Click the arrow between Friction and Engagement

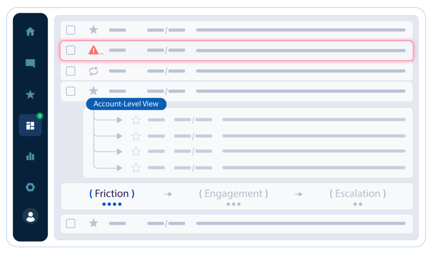tap(168, 194)
